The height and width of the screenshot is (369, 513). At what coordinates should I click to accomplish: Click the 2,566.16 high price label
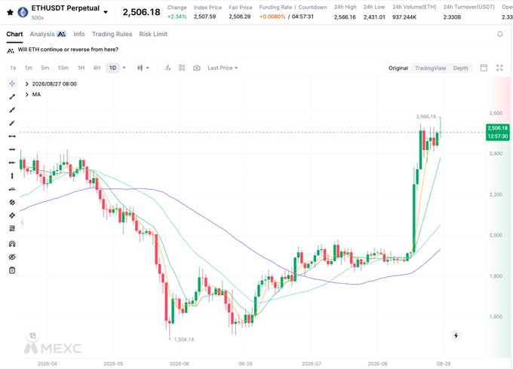(426, 117)
